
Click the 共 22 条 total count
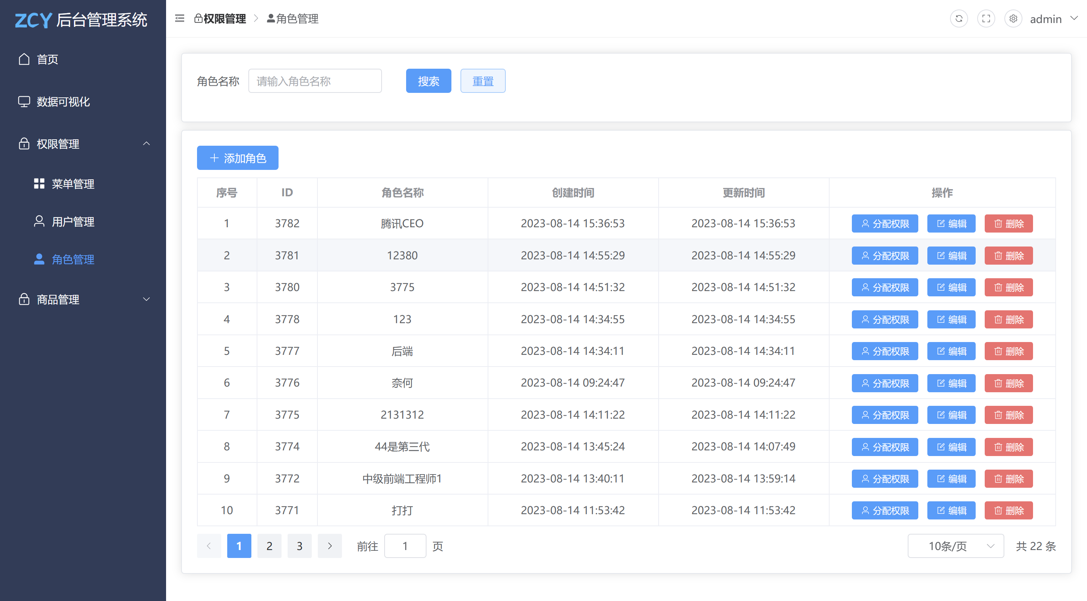(x=1036, y=546)
